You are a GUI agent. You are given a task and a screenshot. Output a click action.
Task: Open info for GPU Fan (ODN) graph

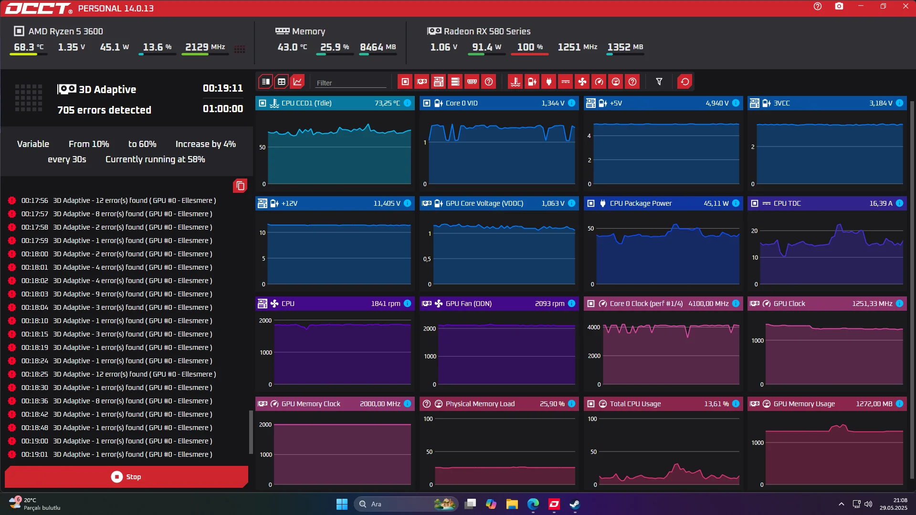(572, 304)
